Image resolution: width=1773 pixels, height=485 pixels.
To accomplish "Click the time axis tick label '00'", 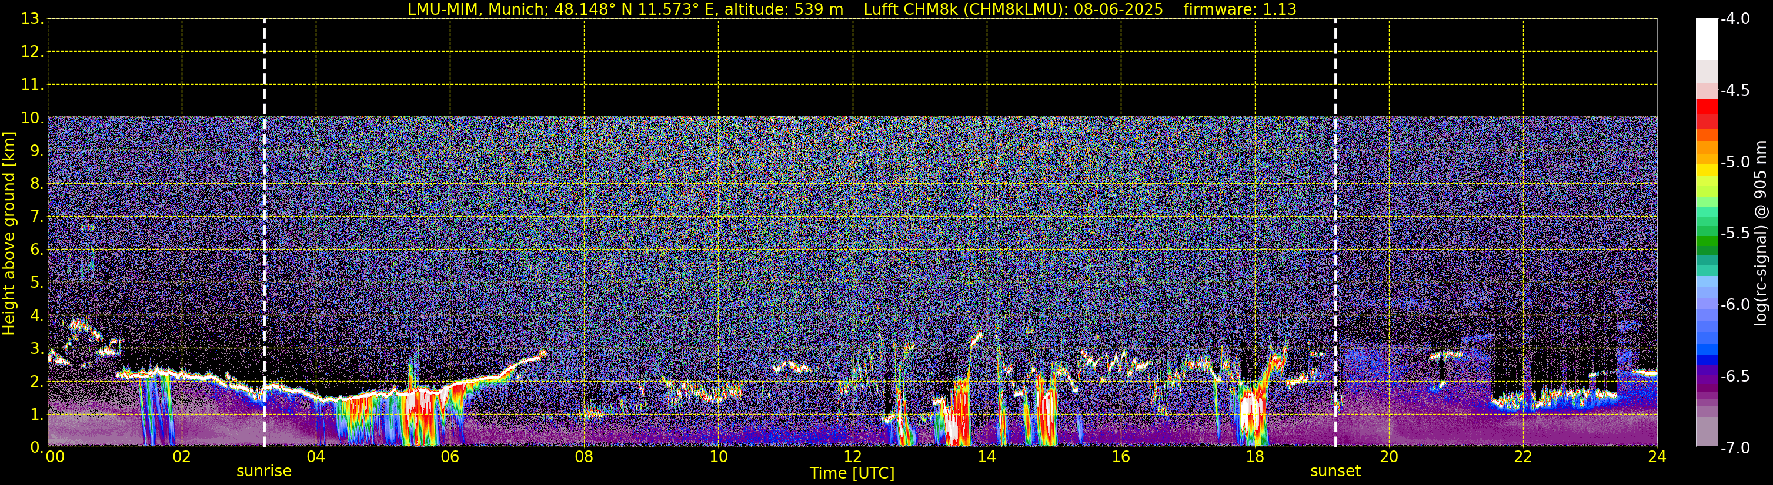I will pos(55,457).
